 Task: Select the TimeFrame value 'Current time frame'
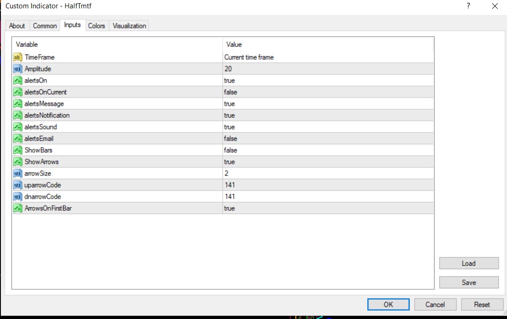[249, 57]
